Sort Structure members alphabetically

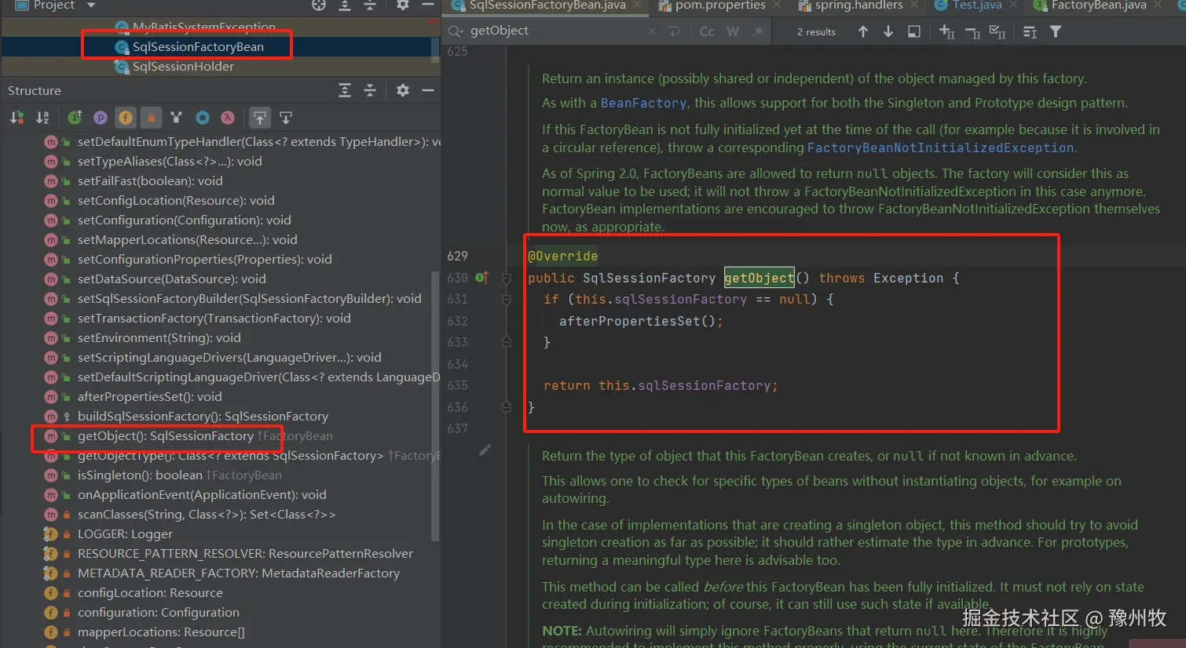42,118
